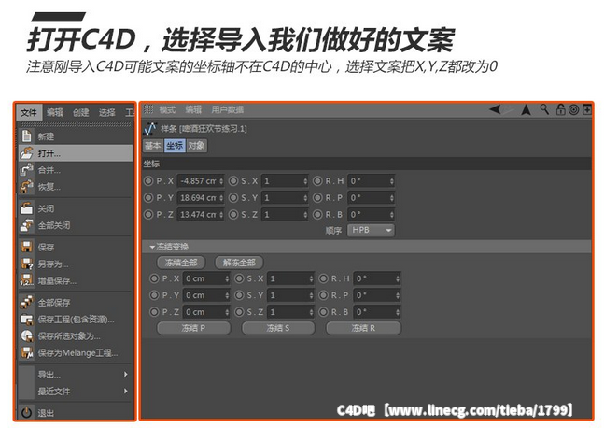Click the save-as icon beside 另存为...
The width and height of the screenshot is (604, 428).
(26, 264)
